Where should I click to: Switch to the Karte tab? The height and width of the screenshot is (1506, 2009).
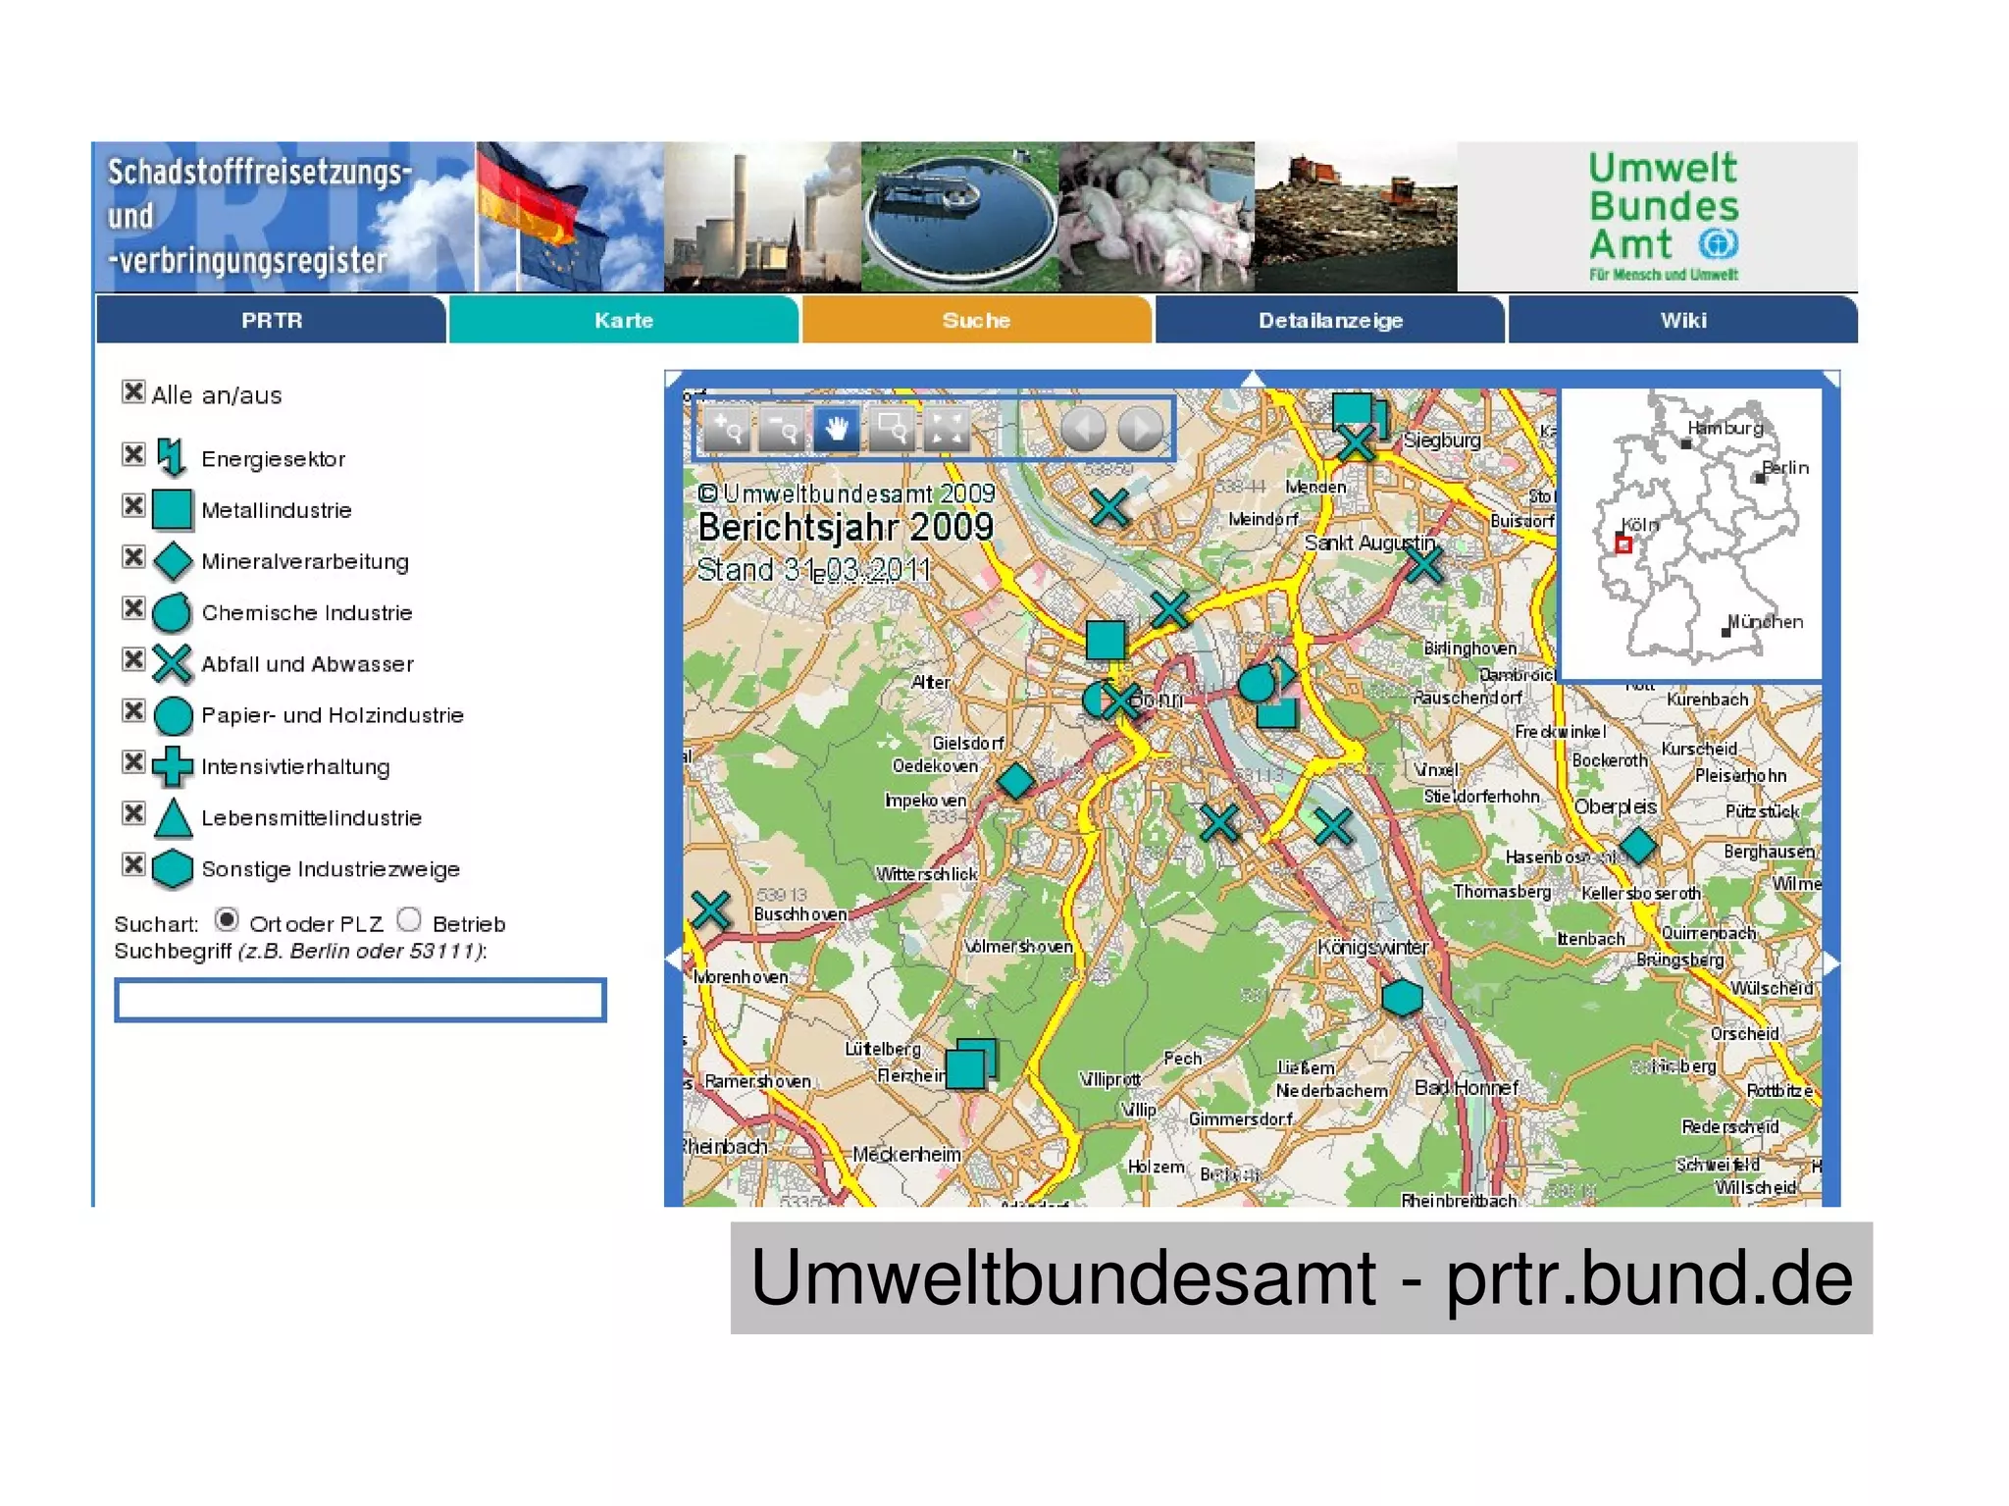[624, 320]
